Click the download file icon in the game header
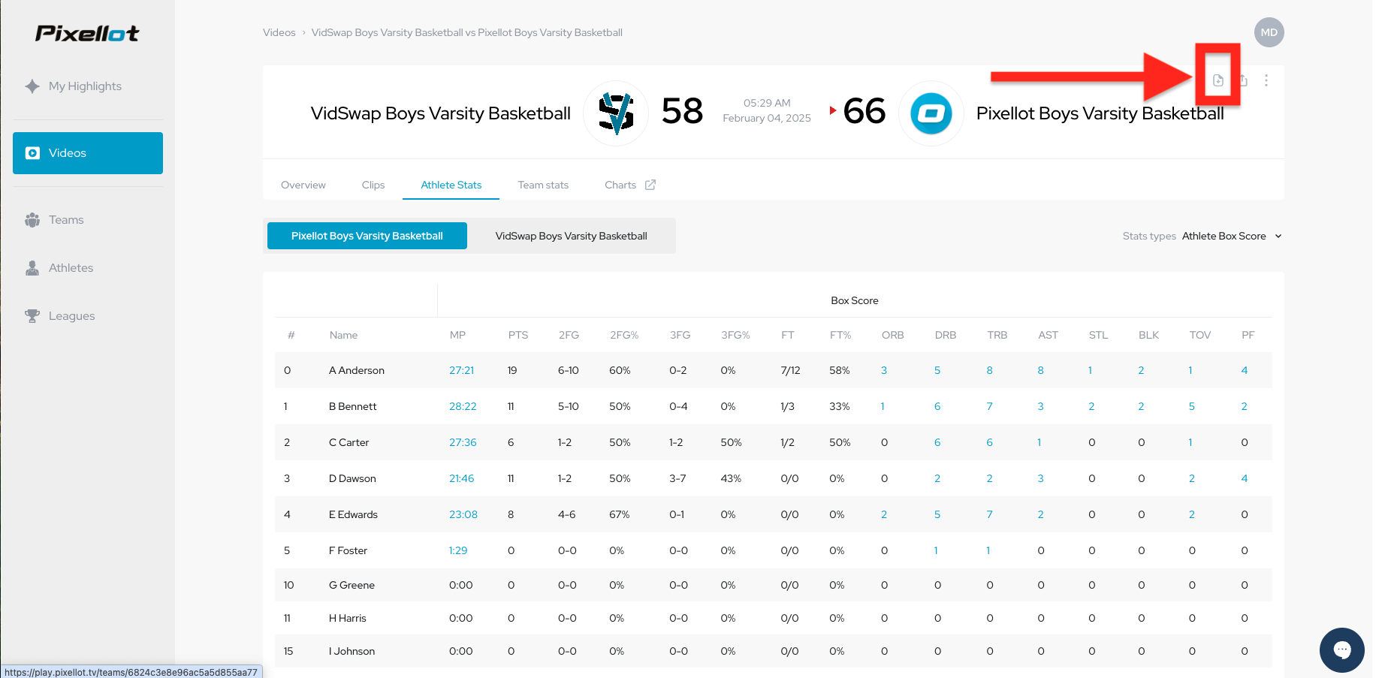Screen dimensions: 1382x678 point(1218,80)
